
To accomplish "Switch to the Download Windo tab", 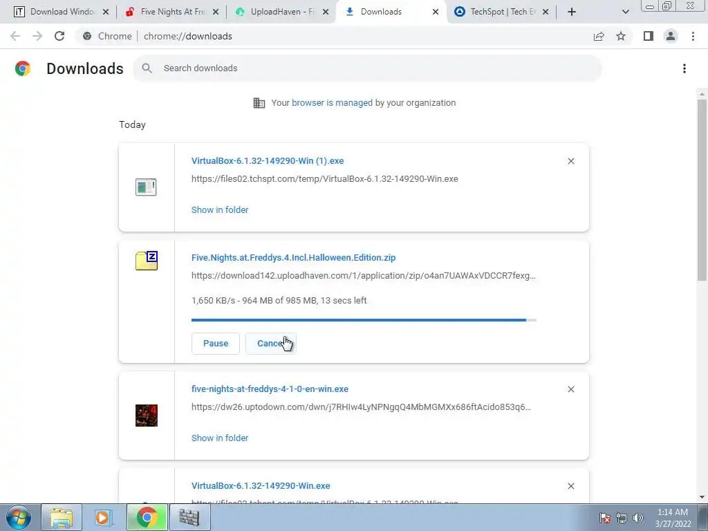I will pos(62,12).
